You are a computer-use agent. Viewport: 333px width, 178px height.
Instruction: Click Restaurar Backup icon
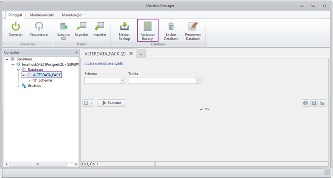148,26
